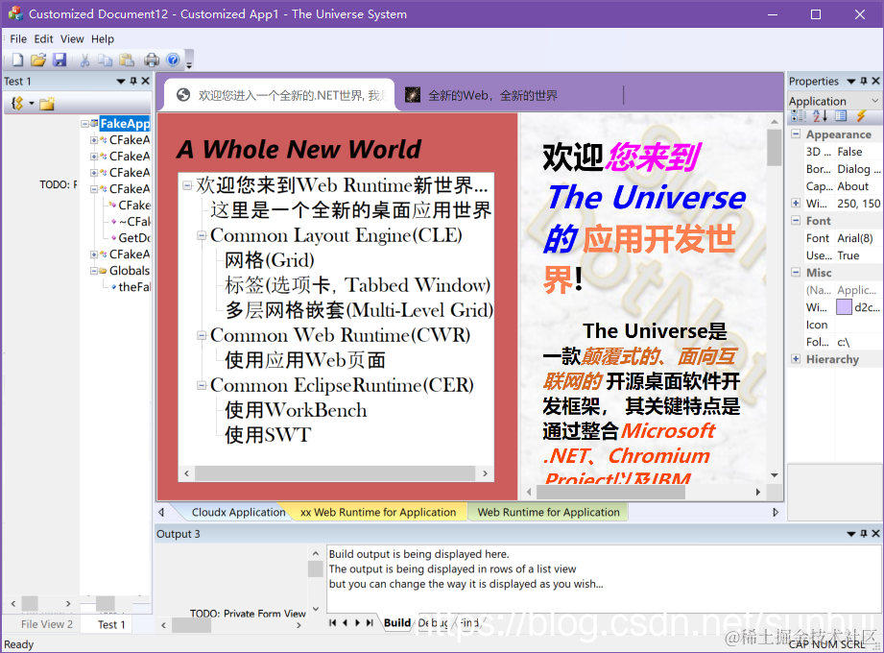
Task: Click the Cut scissors toolbar icon
Action: coord(85,60)
